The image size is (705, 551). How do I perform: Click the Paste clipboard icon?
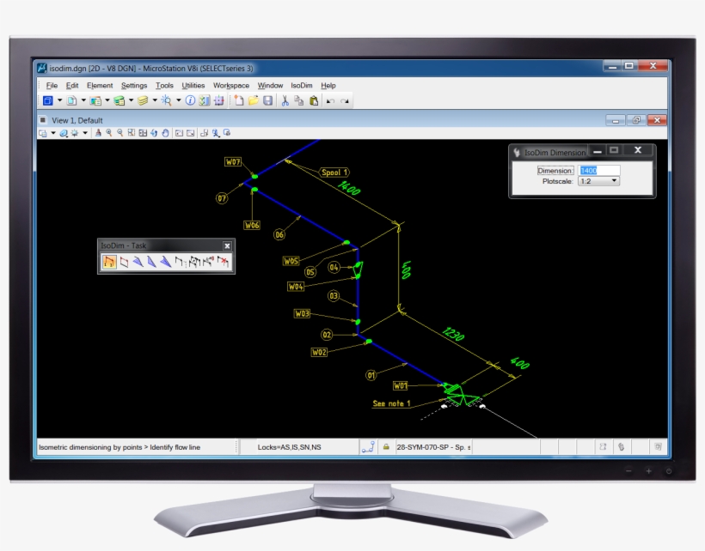click(x=314, y=100)
